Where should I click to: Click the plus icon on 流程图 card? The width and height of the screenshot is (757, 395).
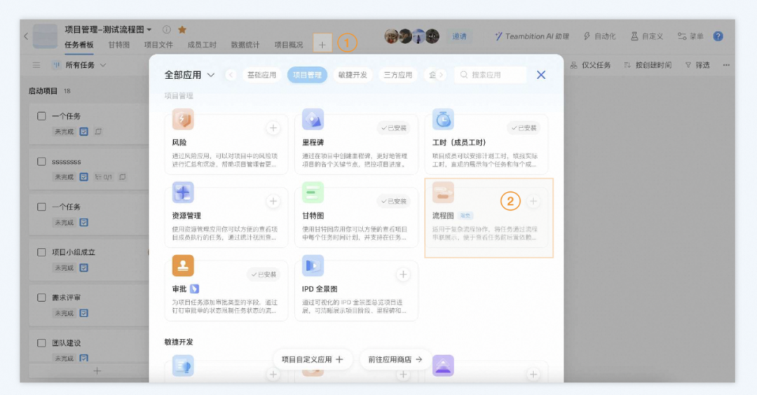click(533, 202)
